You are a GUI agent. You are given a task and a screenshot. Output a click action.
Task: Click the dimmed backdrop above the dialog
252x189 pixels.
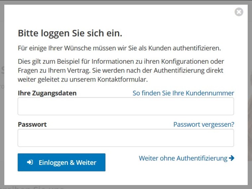tap(126, 2)
